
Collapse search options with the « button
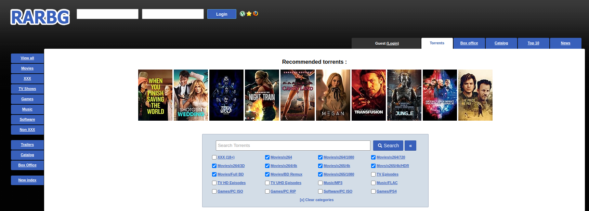tap(410, 146)
